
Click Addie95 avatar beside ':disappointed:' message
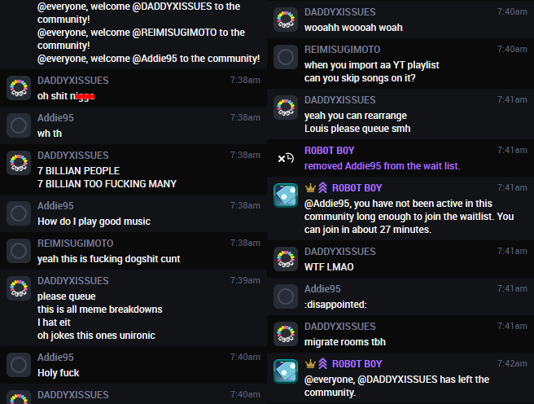pyautogui.click(x=286, y=296)
